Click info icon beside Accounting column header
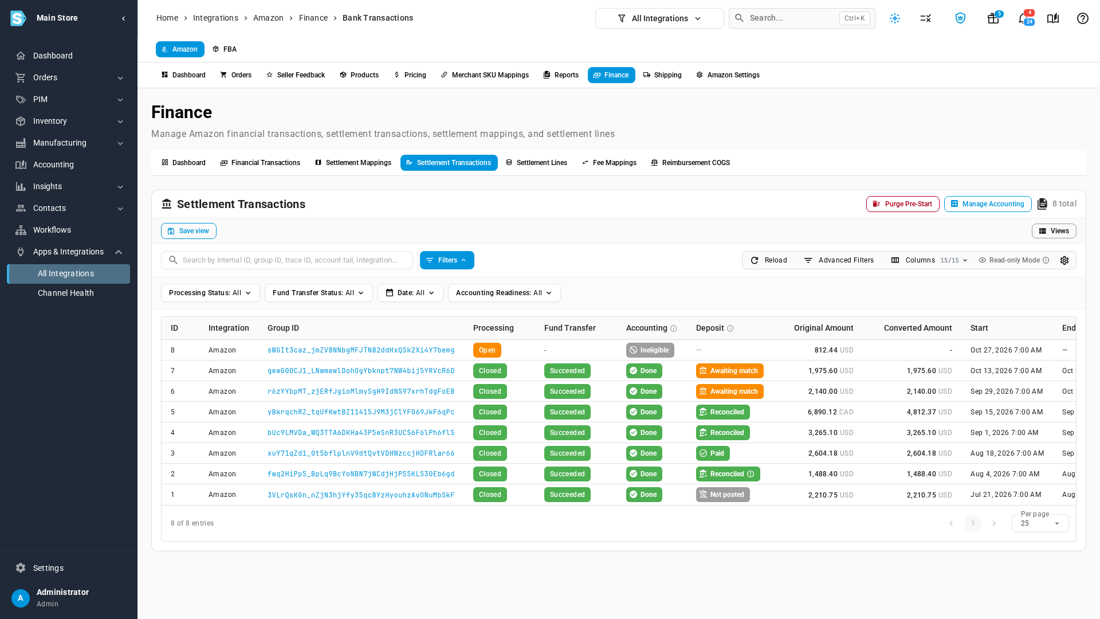This screenshot has width=1100, height=619. tap(674, 328)
